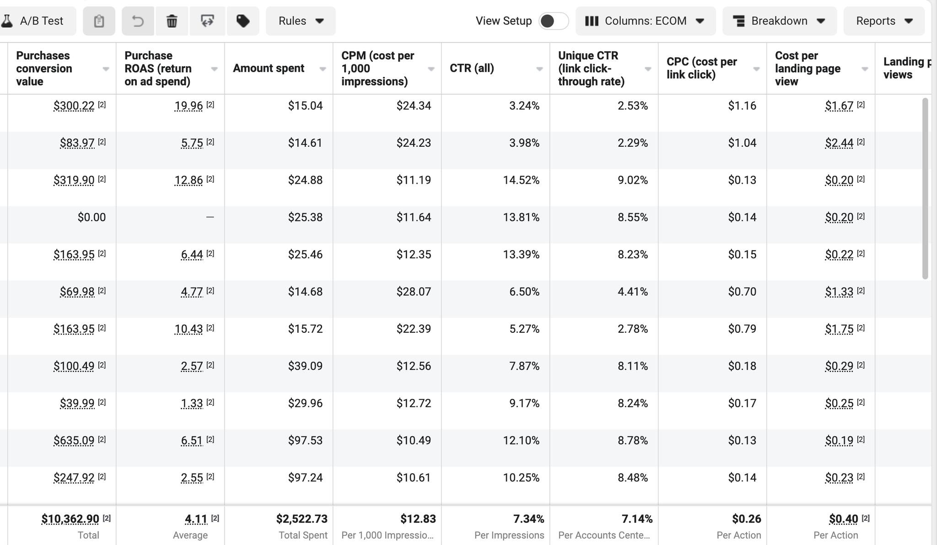Click the $300.22 conversion value link
This screenshot has height=545, width=937.
[74, 106]
